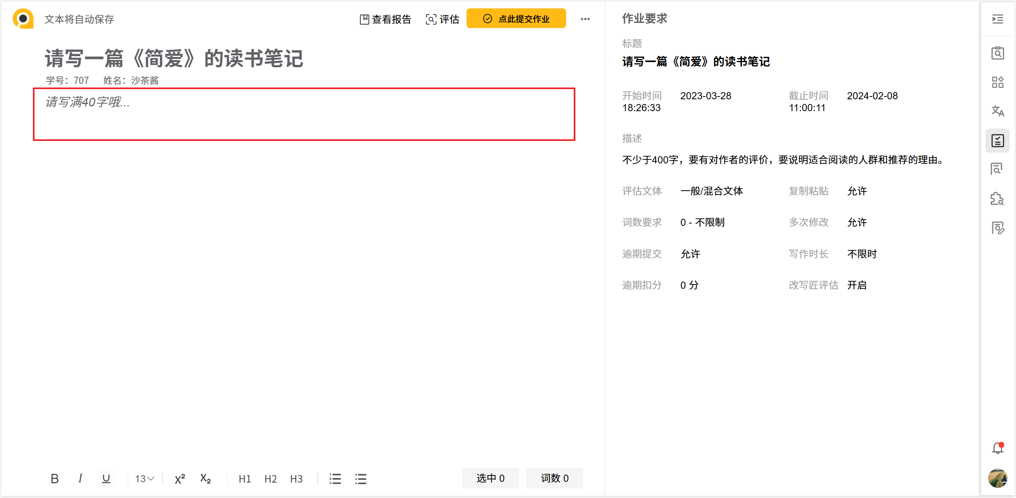Click 查看报告 to view the report
Image resolution: width=1016 pixels, height=498 pixels.
(x=385, y=19)
